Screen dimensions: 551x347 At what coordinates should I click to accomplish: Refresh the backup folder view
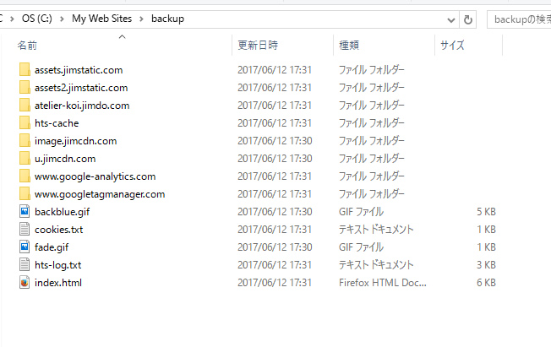click(467, 19)
